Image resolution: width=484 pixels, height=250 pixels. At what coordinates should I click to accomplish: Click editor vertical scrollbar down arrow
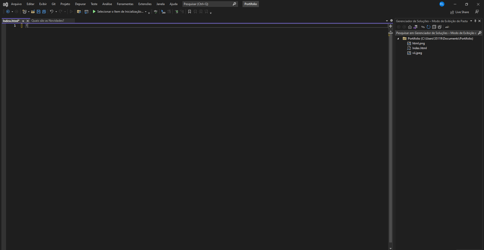(391, 248)
